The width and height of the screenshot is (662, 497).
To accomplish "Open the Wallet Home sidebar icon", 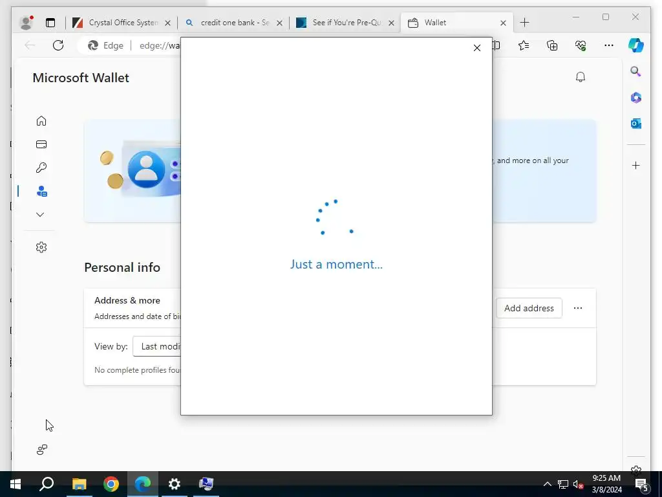I will (41, 121).
